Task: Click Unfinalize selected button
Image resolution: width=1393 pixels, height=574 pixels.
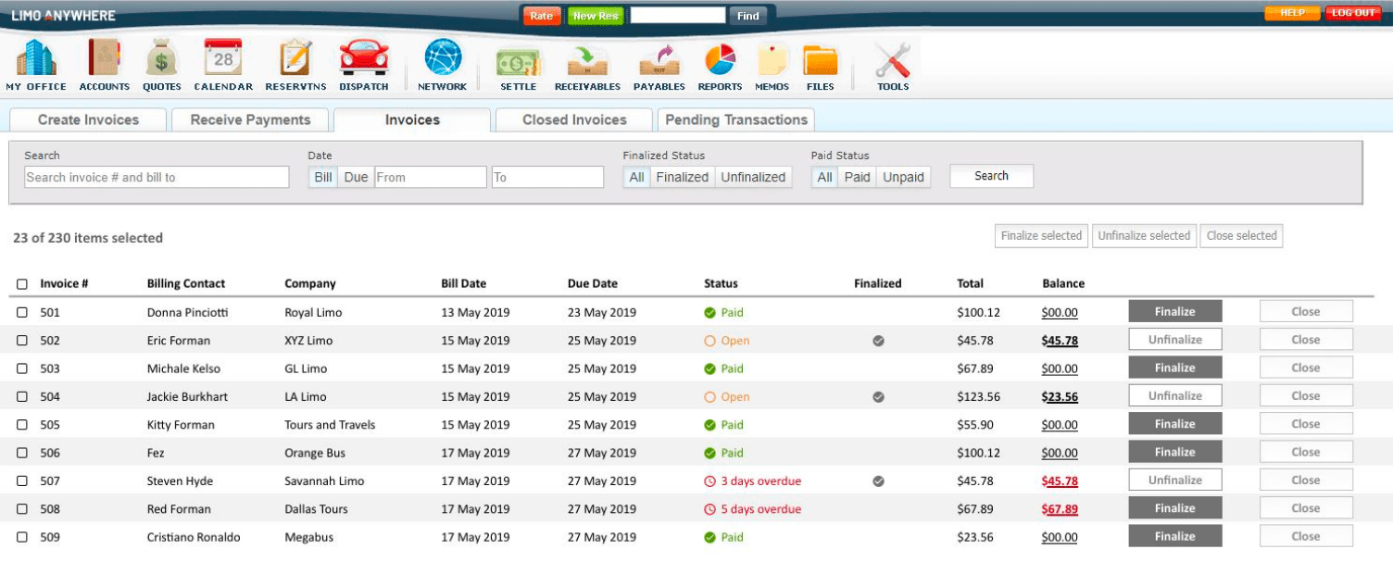Action: tap(1144, 236)
